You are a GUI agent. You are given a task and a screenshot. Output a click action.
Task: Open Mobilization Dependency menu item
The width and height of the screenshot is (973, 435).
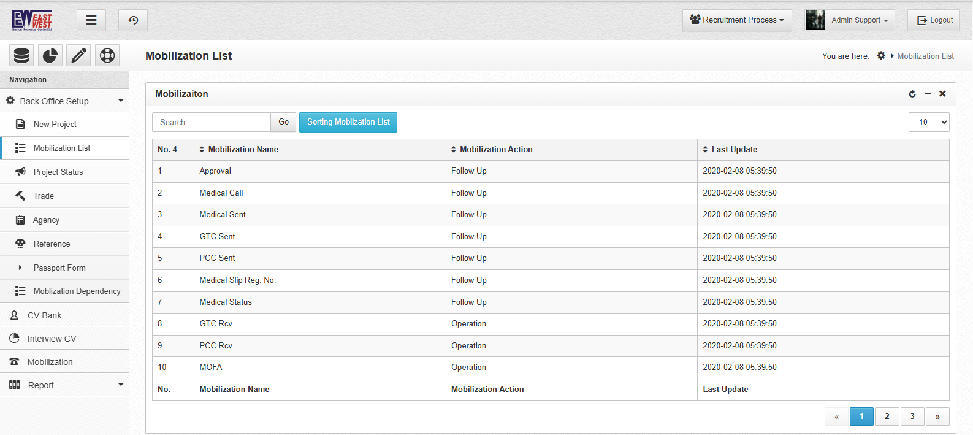(77, 291)
